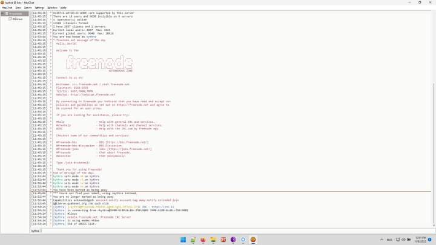Image resolution: width=436 pixels, height=245 pixels.
Task: Open the HexChat menu
Action: tap(7, 8)
